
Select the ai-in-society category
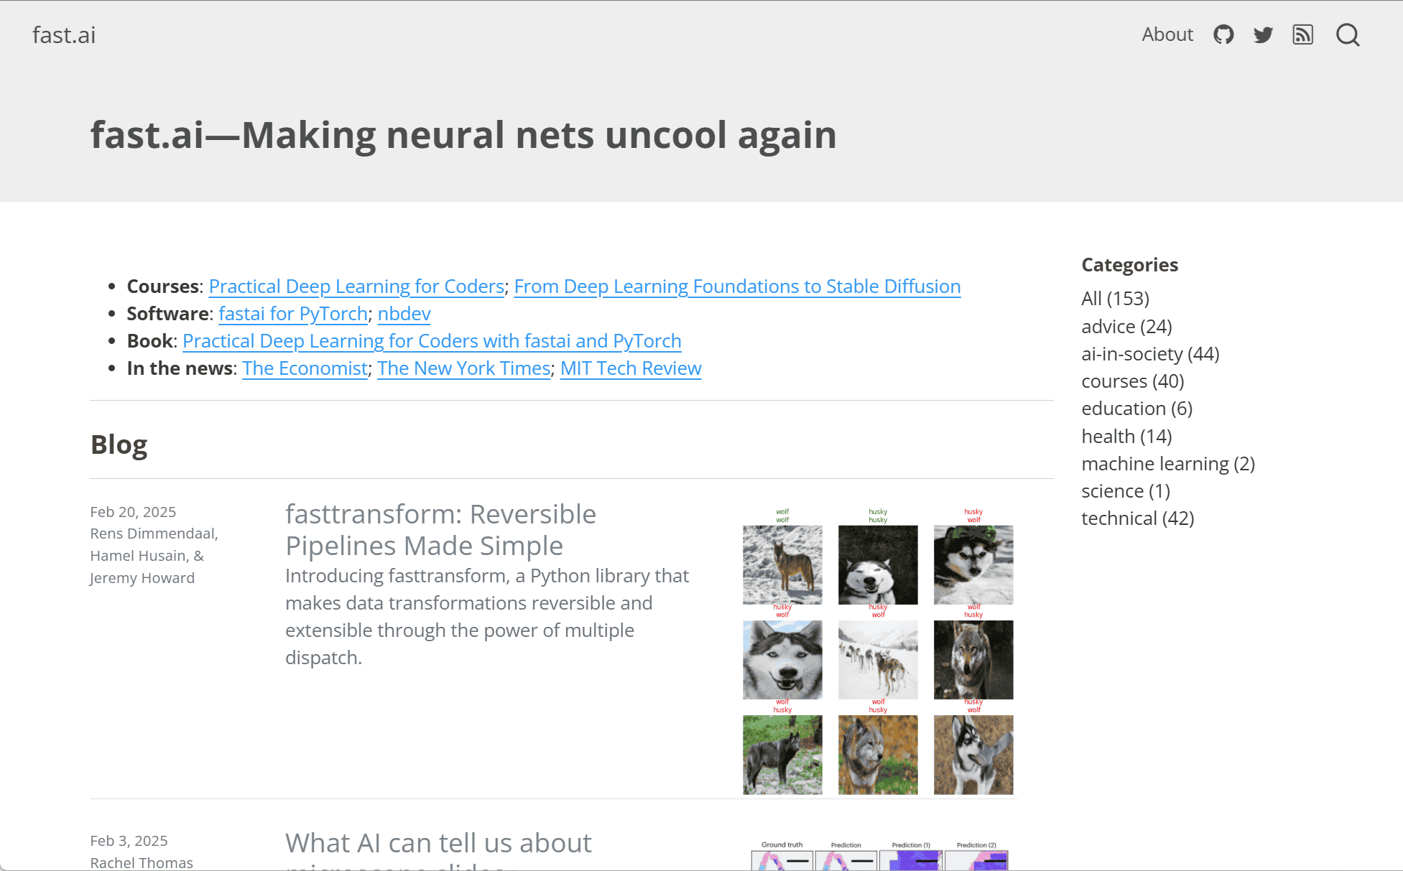pyautogui.click(x=1150, y=354)
